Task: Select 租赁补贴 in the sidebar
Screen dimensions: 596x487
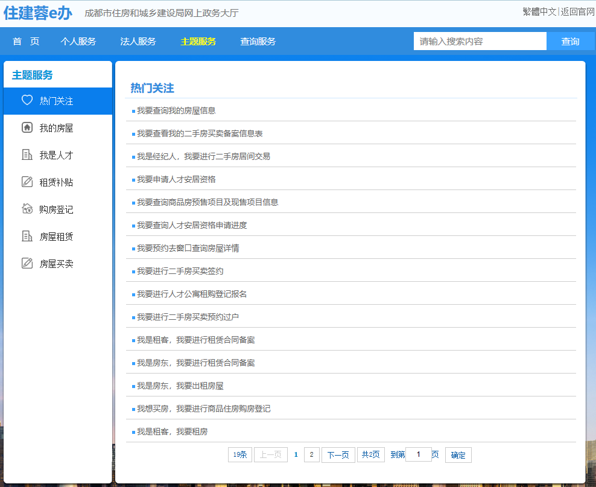Action: 58,182
